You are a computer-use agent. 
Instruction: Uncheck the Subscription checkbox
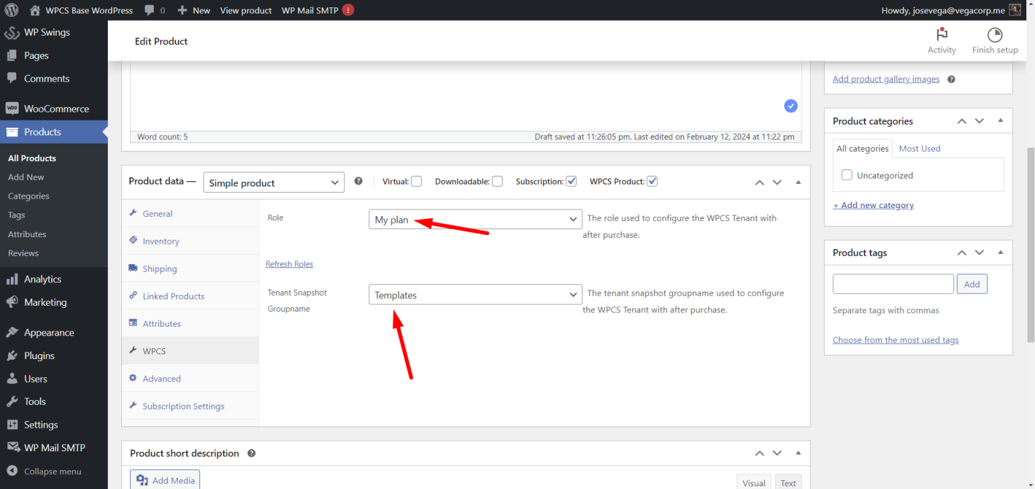[x=571, y=181]
